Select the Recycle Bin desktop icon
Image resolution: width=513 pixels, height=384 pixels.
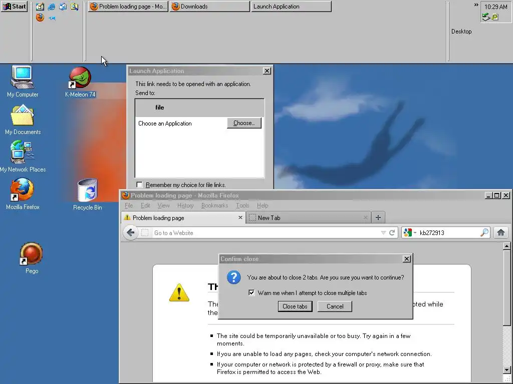point(87,194)
